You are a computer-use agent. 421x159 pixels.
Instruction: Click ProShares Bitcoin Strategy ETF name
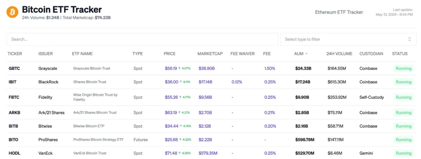coord(98,140)
